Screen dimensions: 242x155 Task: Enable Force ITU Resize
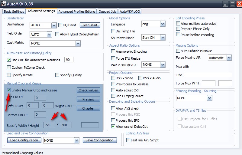pos(113,58)
